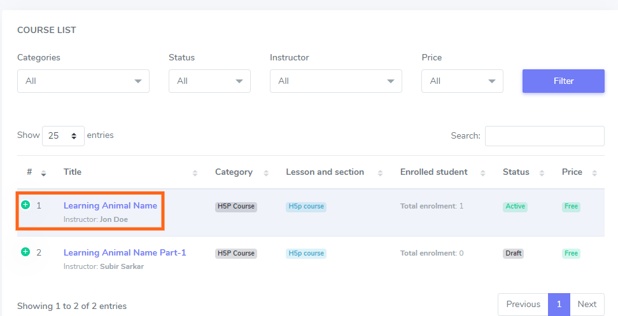Sort table by Title column
This screenshot has width=618, height=316.
[x=195, y=172]
